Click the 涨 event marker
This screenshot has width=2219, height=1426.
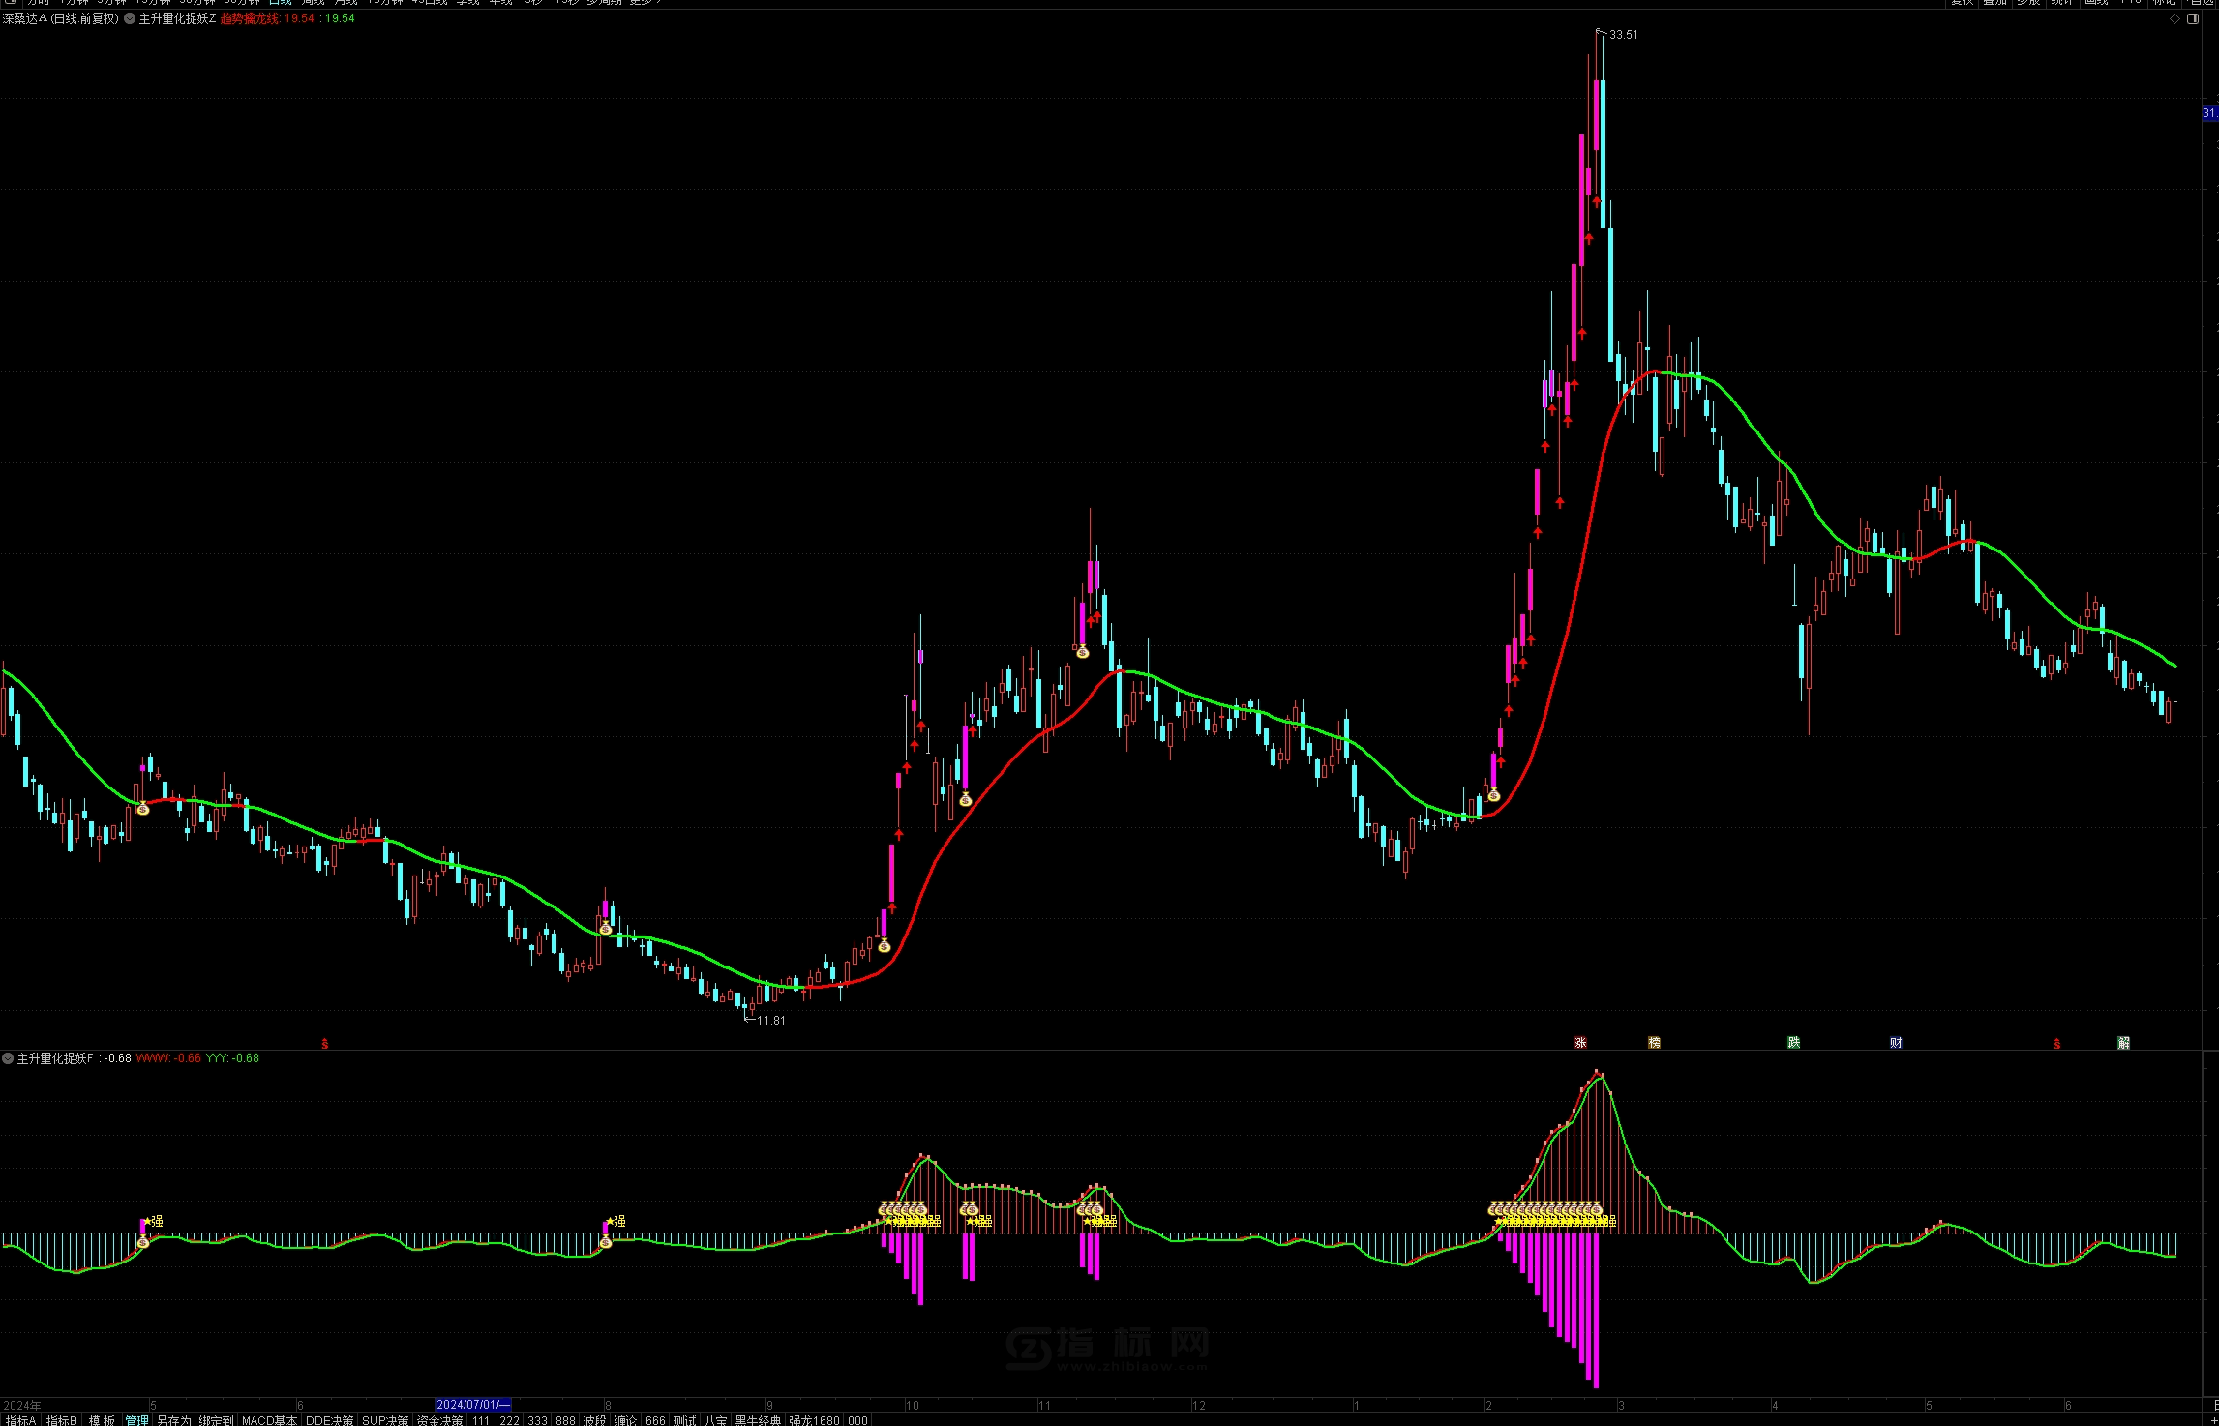coord(1580,1043)
